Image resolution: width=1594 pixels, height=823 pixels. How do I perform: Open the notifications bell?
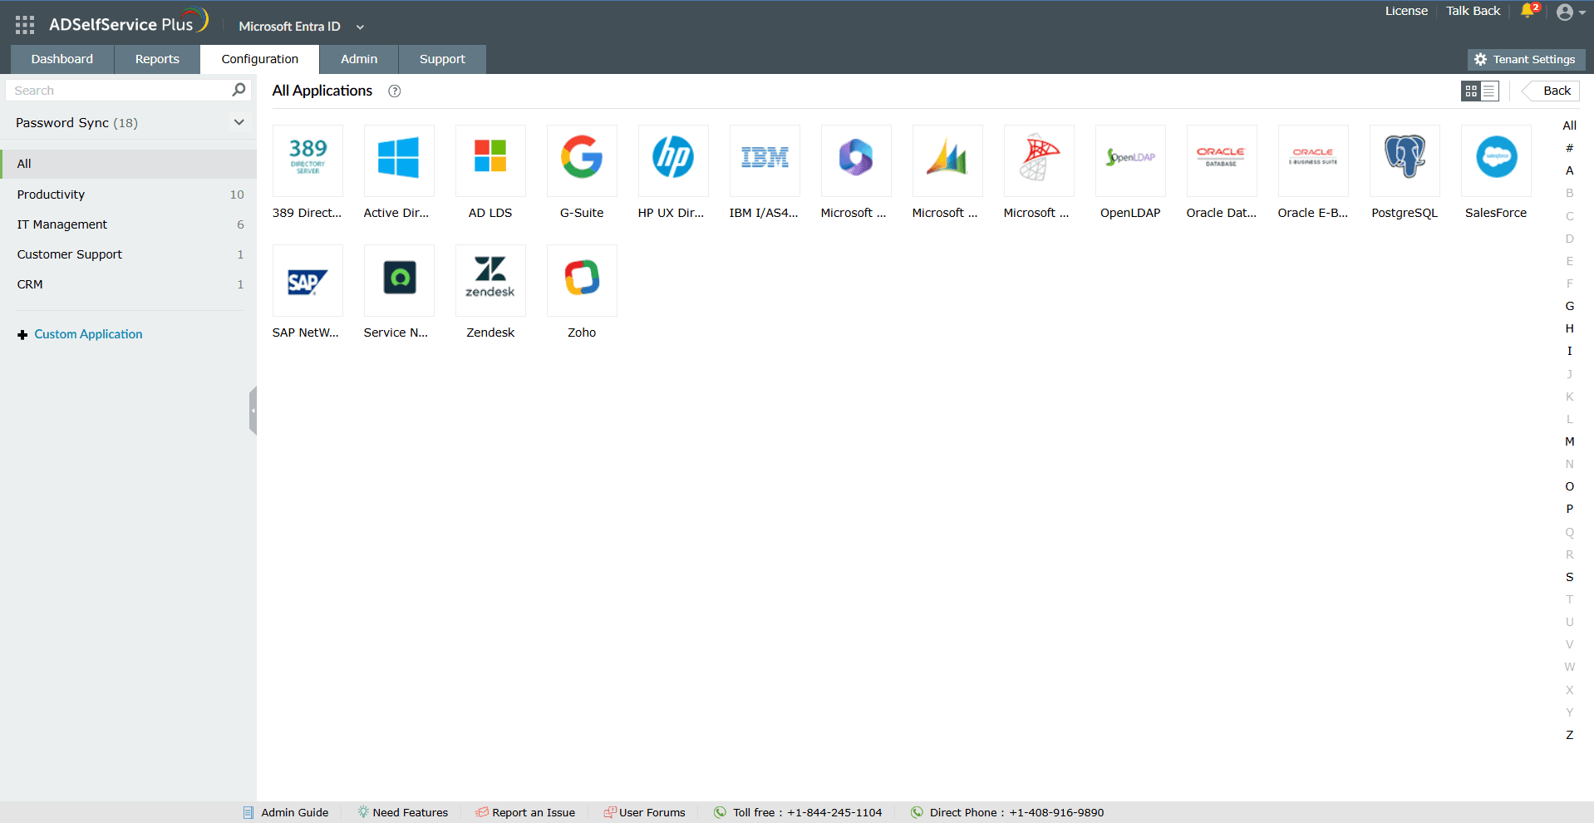click(x=1529, y=11)
